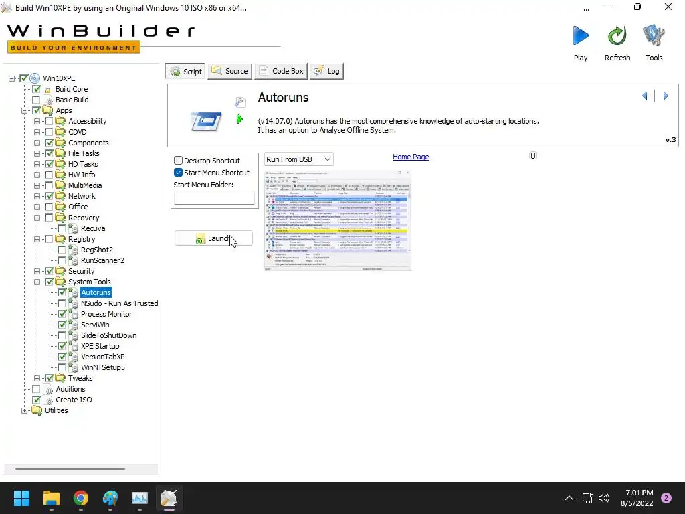Click the RegShot2 script icon
The image size is (685, 514).
coord(73,250)
